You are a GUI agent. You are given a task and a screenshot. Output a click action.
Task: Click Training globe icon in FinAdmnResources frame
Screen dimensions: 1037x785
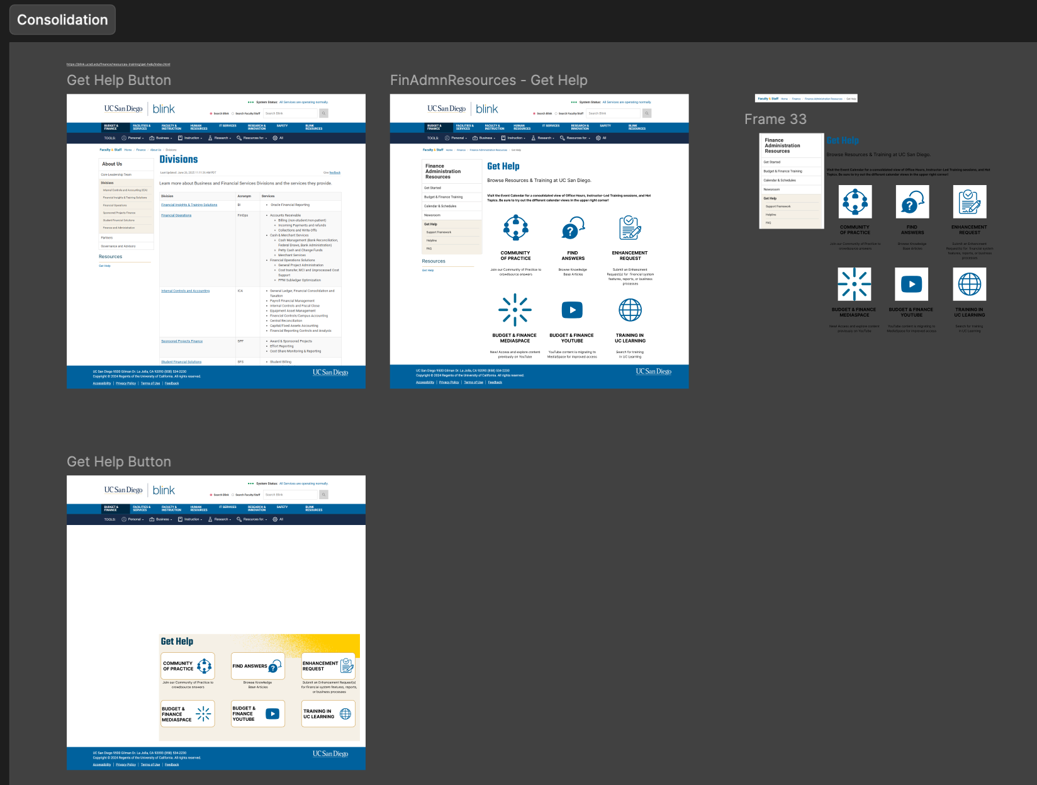point(630,310)
